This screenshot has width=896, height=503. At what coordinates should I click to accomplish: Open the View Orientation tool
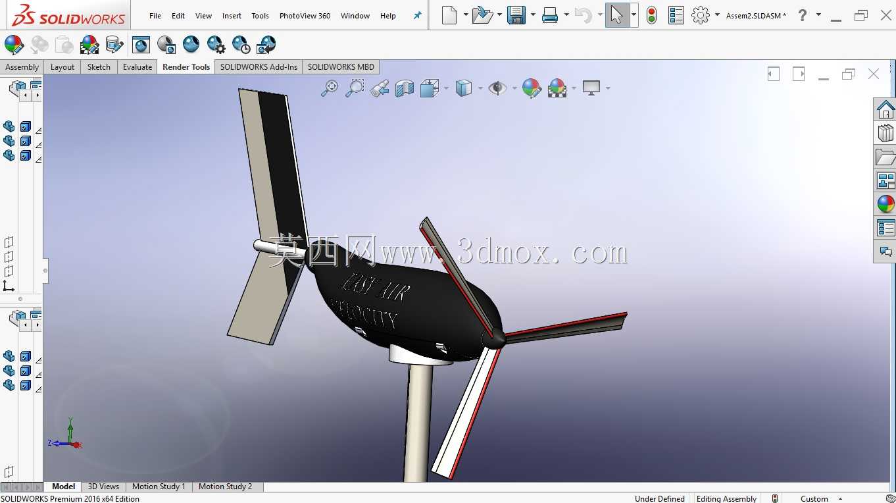point(430,88)
